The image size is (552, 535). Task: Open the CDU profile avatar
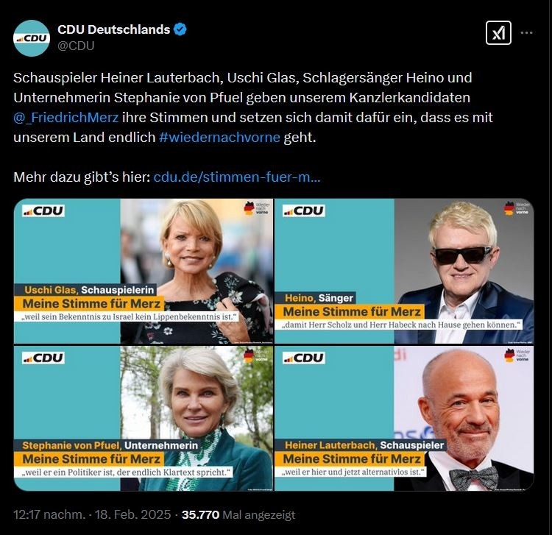click(32, 38)
